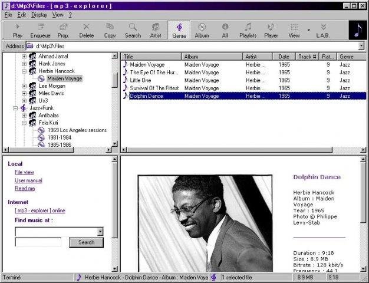The width and height of the screenshot is (369, 283).
Task: Open the Read me link
Action: [x=25, y=188]
